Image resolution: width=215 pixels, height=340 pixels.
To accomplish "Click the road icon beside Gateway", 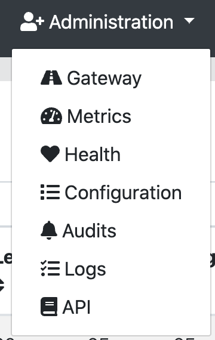I will coord(51,78).
